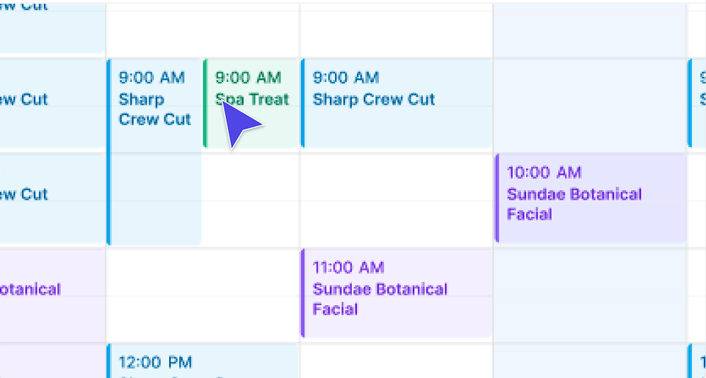Select empty slot below 11:00 AM Sundae Botanical Facial

coord(397,362)
